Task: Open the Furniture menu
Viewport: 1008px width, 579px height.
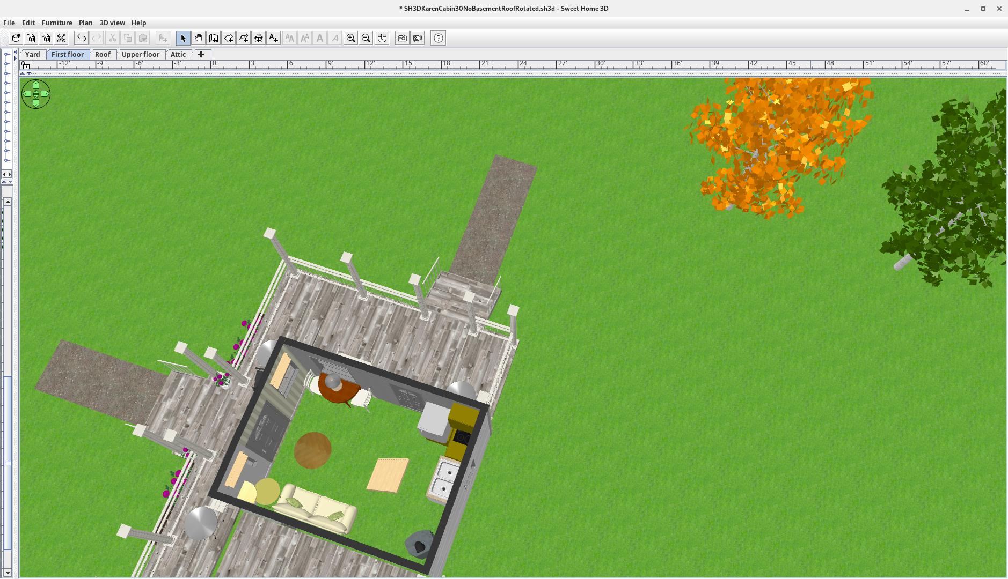Action: point(57,23)
